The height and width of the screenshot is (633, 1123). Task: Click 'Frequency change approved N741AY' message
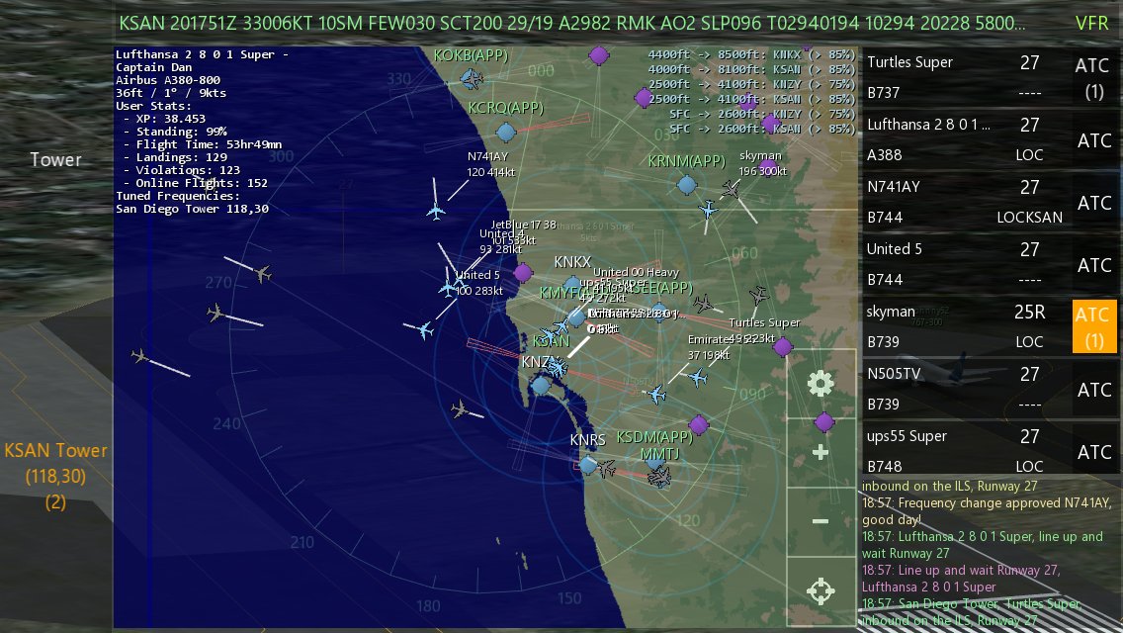987,511
